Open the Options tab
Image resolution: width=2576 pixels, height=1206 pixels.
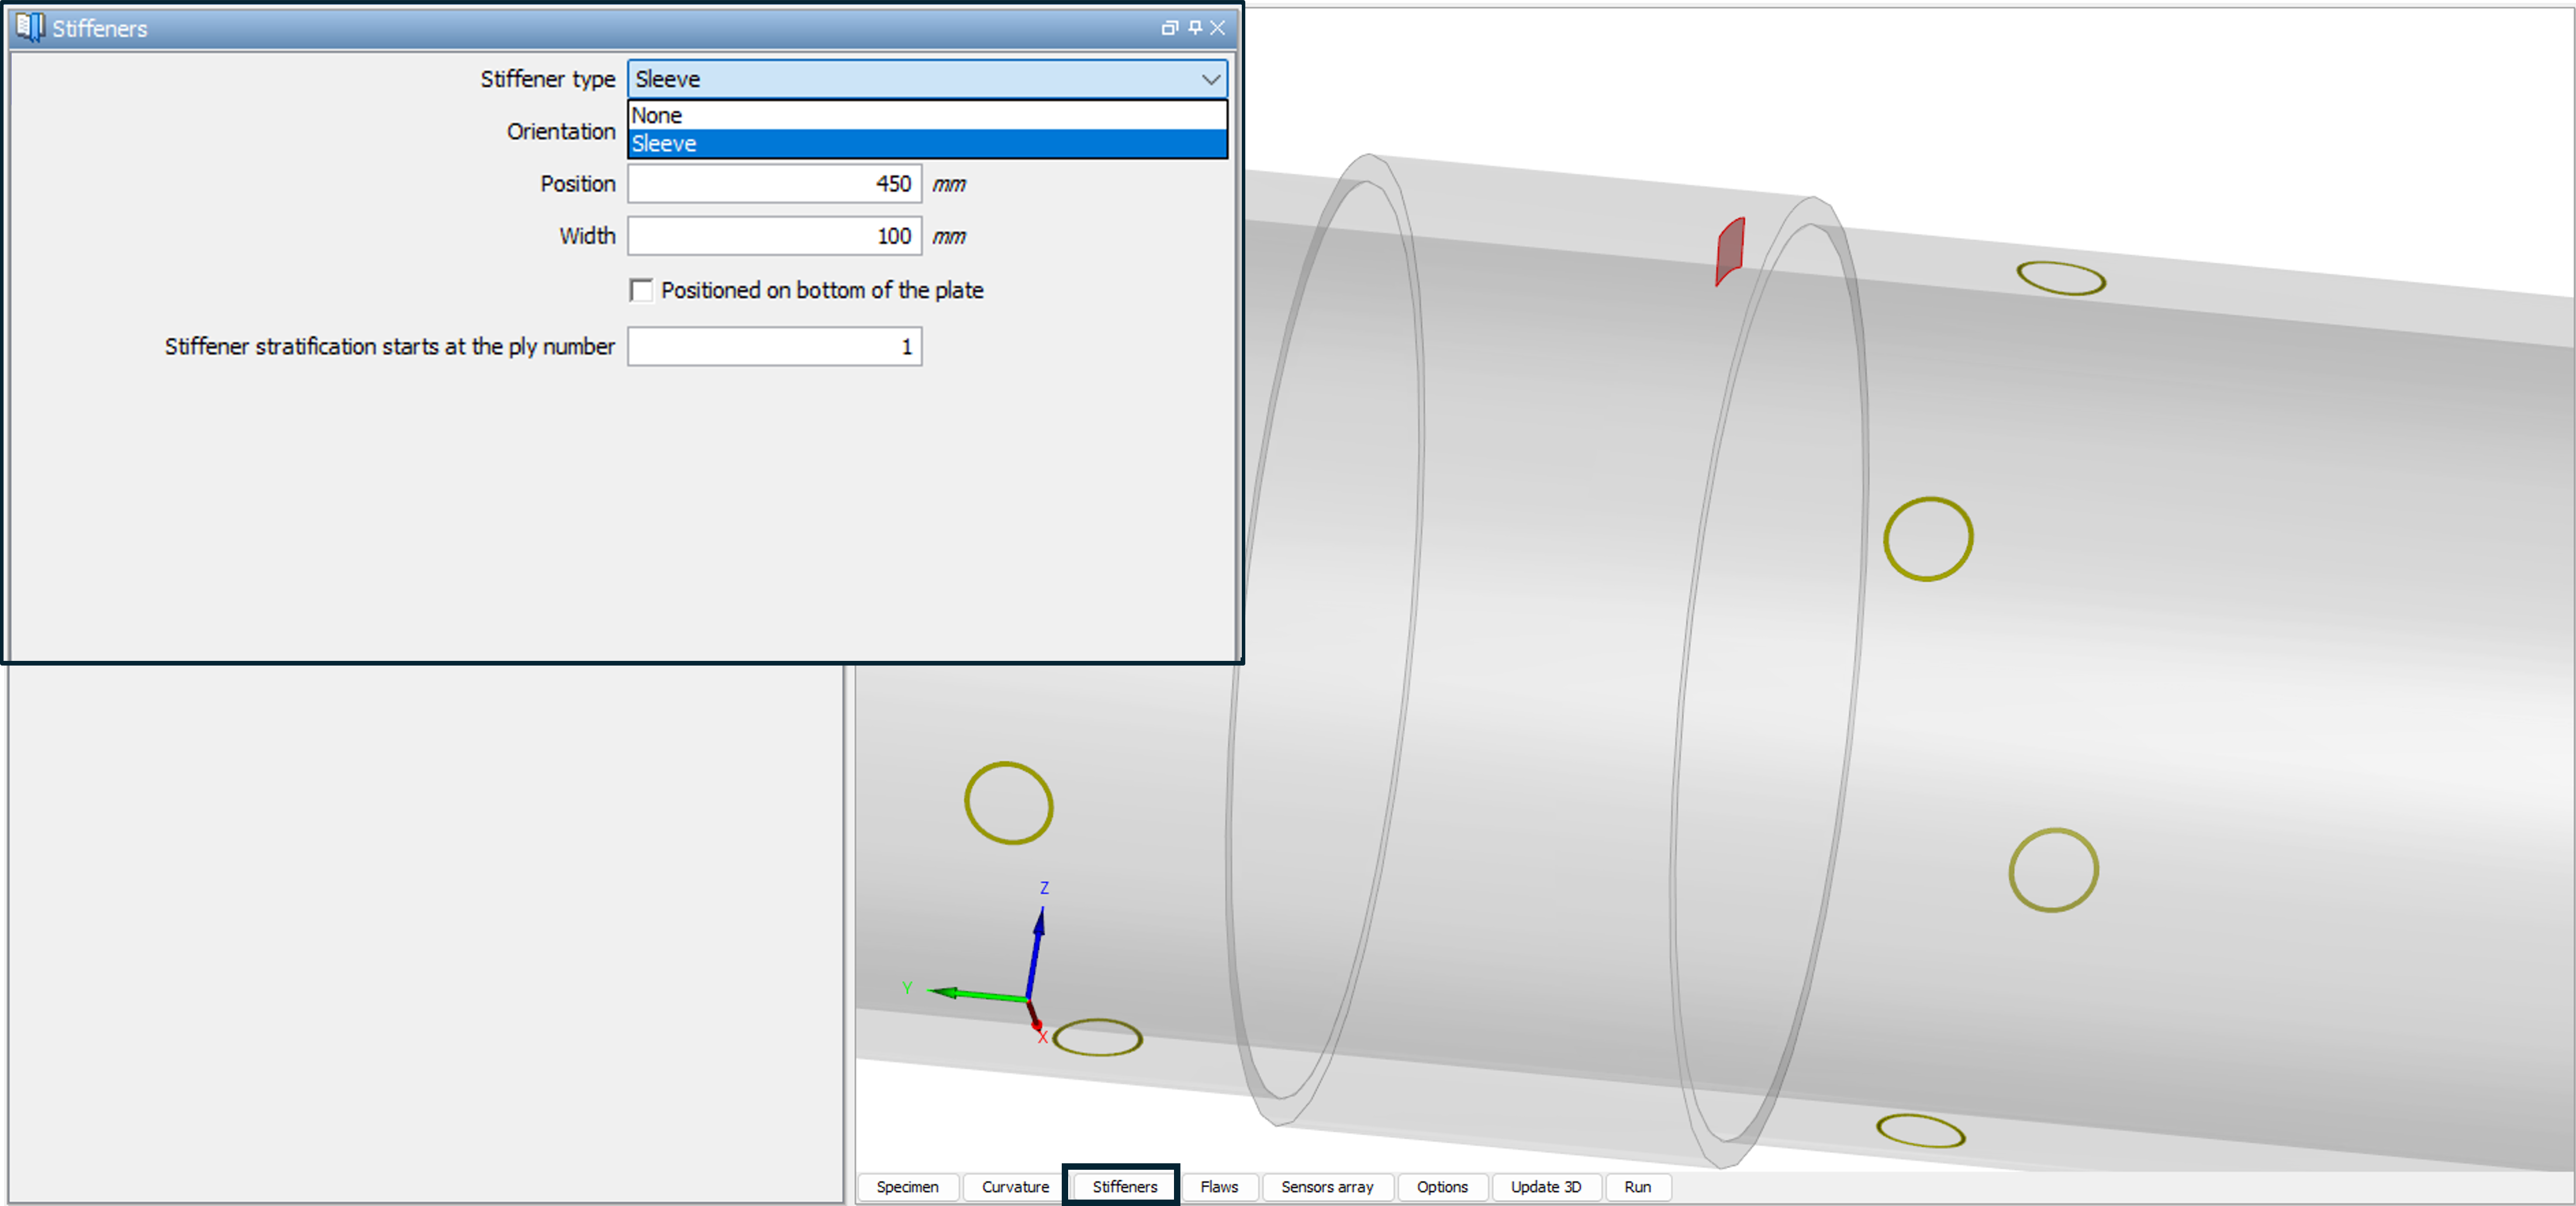pos(1442,1186)
